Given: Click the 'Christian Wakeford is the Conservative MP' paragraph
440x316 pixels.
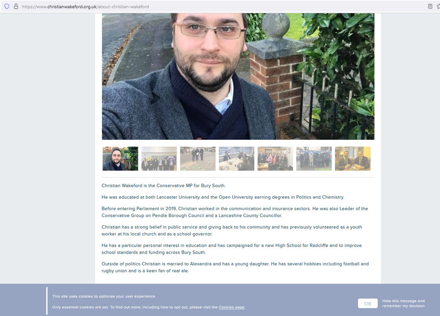Looking at the screenshot, I should point(164,186).
